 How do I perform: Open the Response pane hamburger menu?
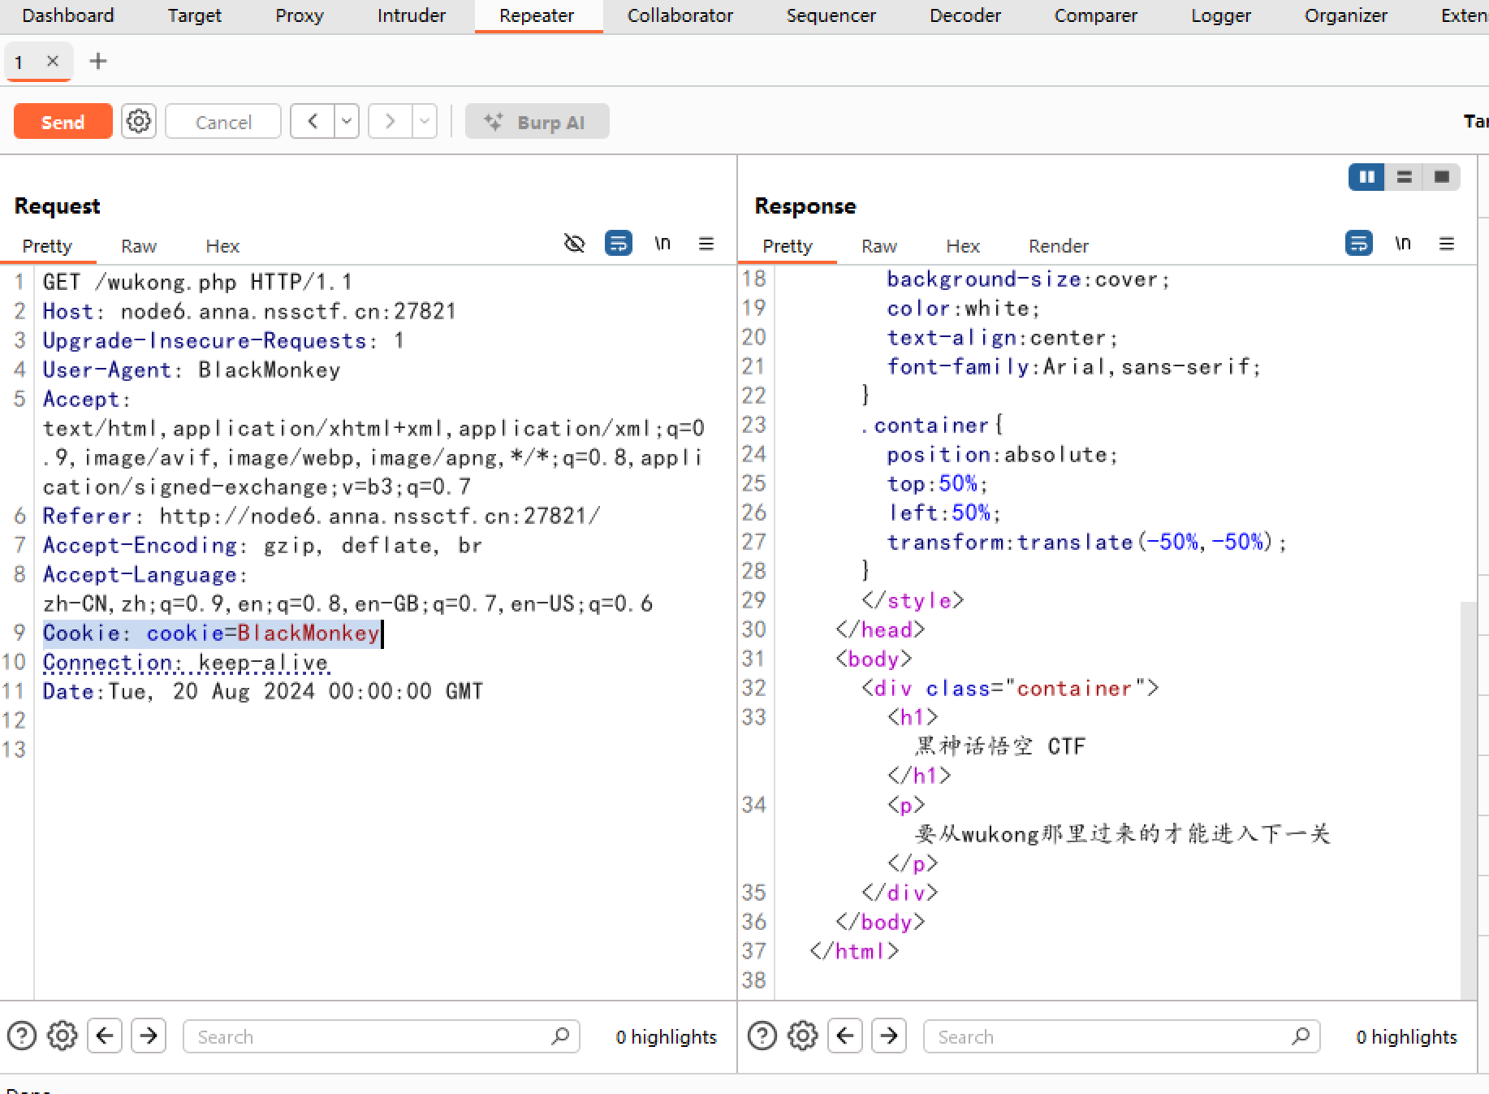coord(1447,244)
